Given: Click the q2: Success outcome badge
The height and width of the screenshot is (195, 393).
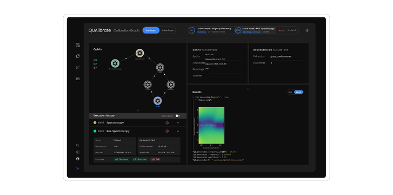Looking at the screenshot, I should [x=140, y=159].
